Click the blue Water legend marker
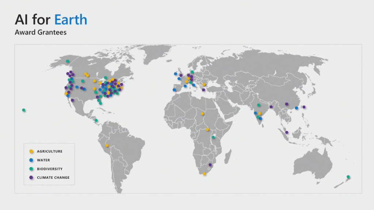 [x=31, y=160]
